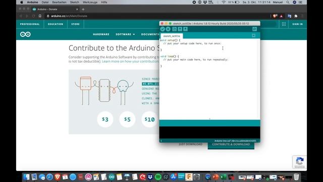
Task: Open the Sketch menu in the menu bar
Action: [x=74, y=2]
